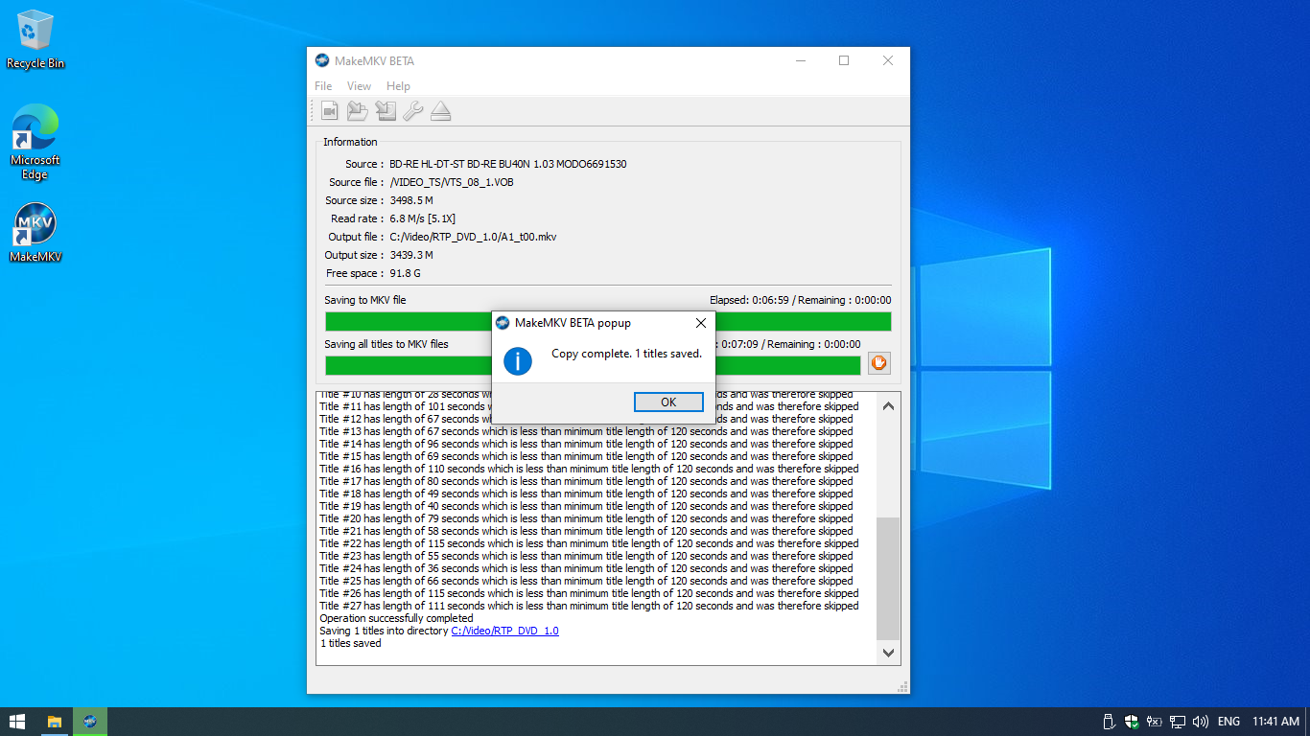Click the Elapsed 0:06:59 time text

749,300
